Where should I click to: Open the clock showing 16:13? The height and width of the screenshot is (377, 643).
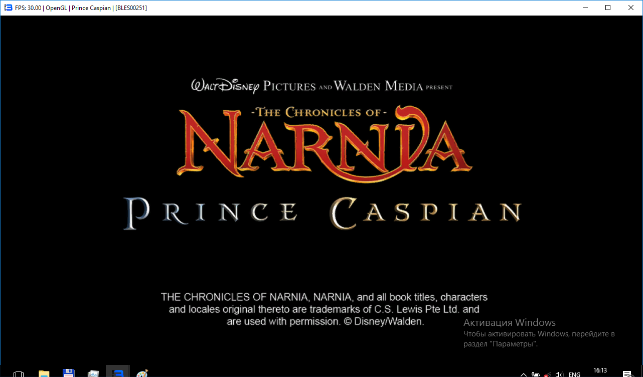600,371
